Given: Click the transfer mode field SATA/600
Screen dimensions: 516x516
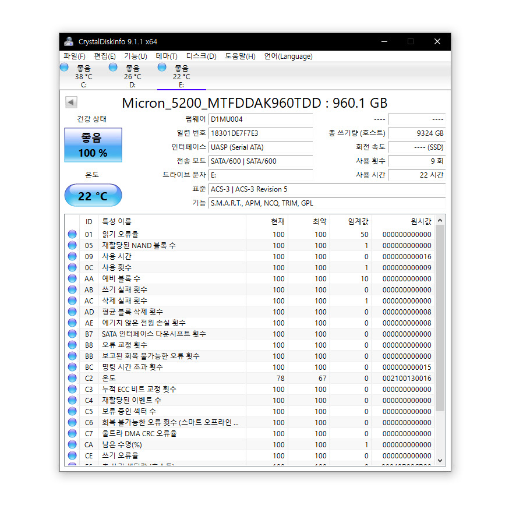Looking at the screenshot, I should coord(261,161).
